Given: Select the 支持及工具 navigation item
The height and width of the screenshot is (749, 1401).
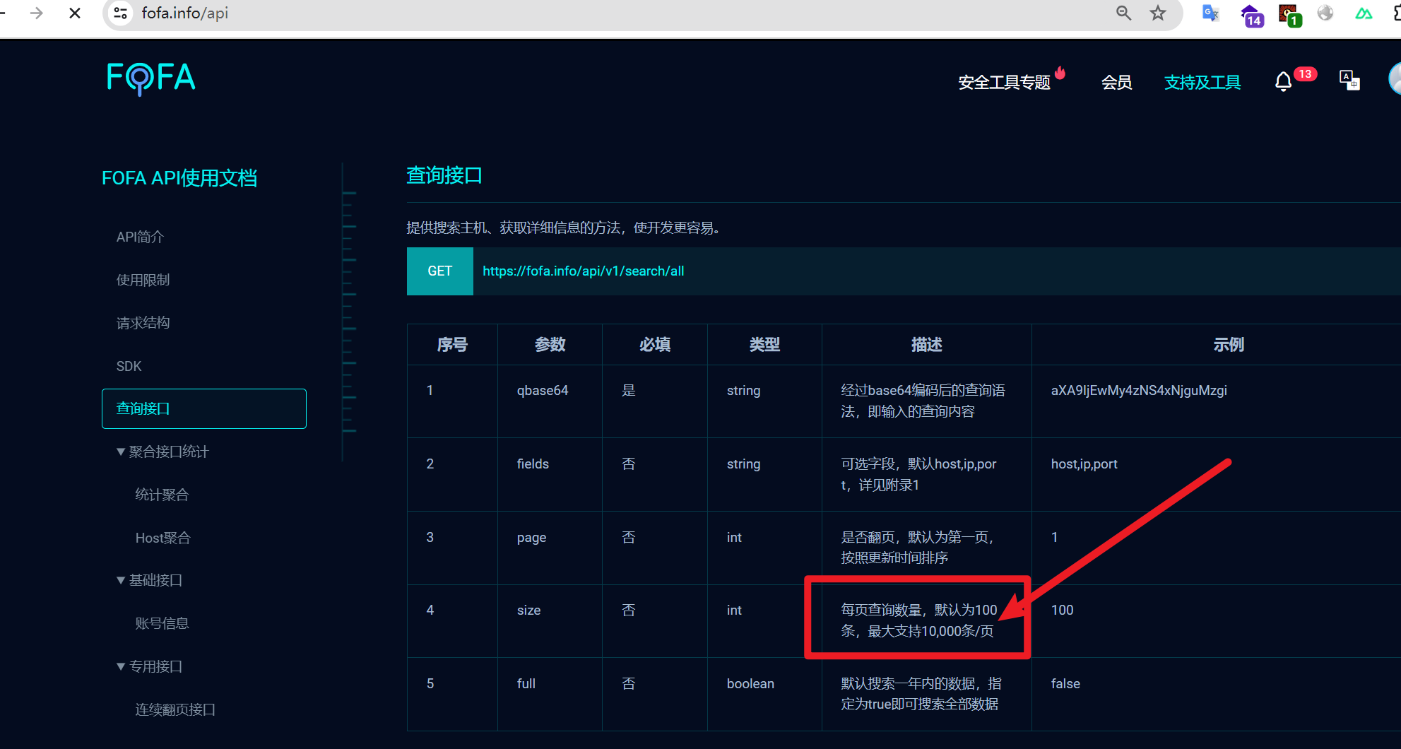Looking at the screenshot, I should 1202,82.
